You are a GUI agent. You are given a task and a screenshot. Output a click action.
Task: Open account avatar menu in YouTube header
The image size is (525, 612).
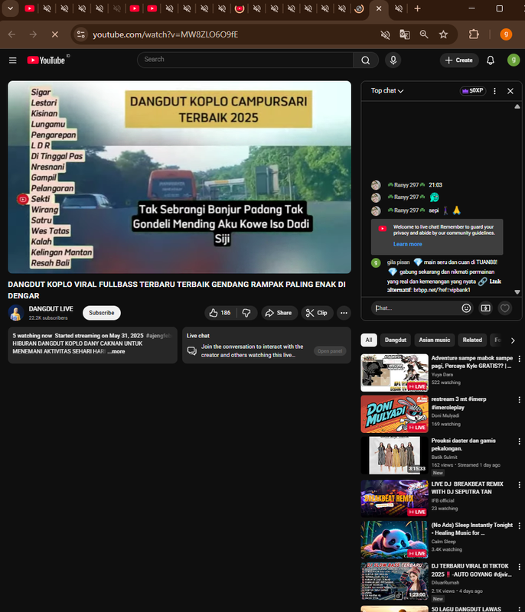coord(514,60)
